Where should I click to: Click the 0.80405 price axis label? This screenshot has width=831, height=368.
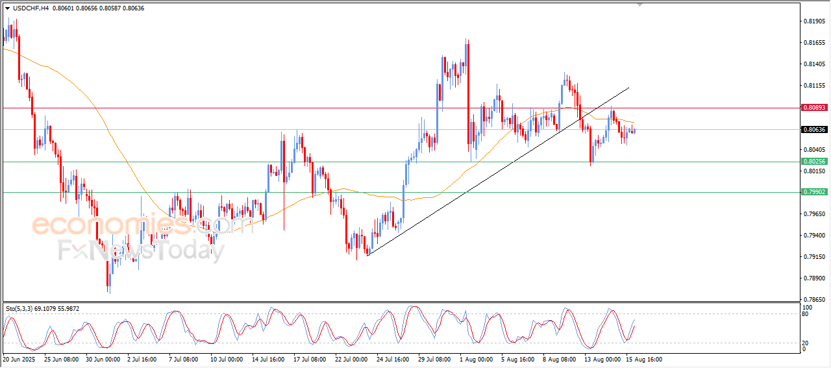[814, 149]
